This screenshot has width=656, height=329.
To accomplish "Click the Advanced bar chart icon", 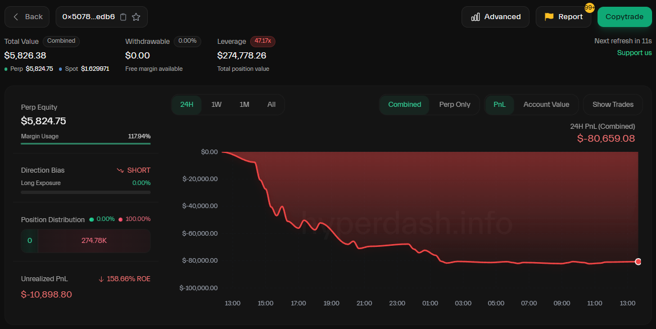I will pos(476,17).
